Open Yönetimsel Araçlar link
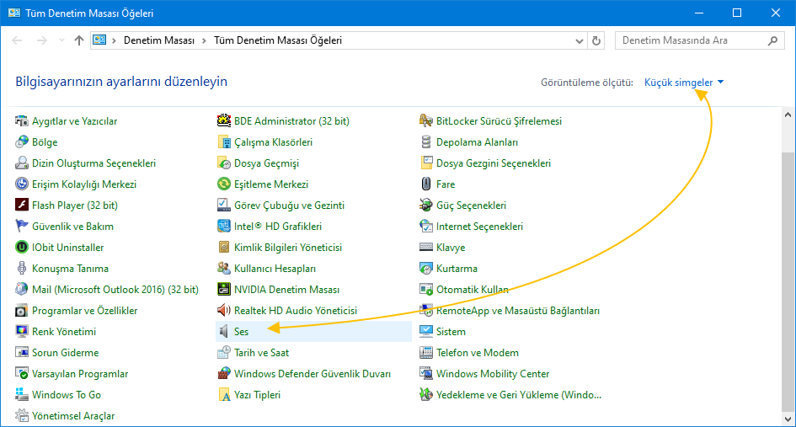The height and width of the screenshot is (427, 796). tap(73, 416)
